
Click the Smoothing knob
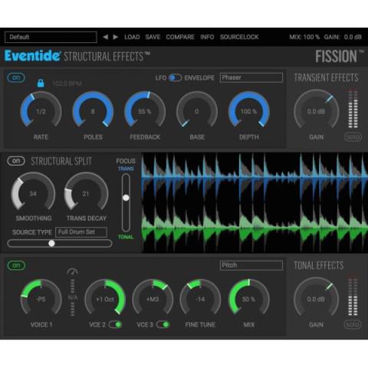click(33, 192)
